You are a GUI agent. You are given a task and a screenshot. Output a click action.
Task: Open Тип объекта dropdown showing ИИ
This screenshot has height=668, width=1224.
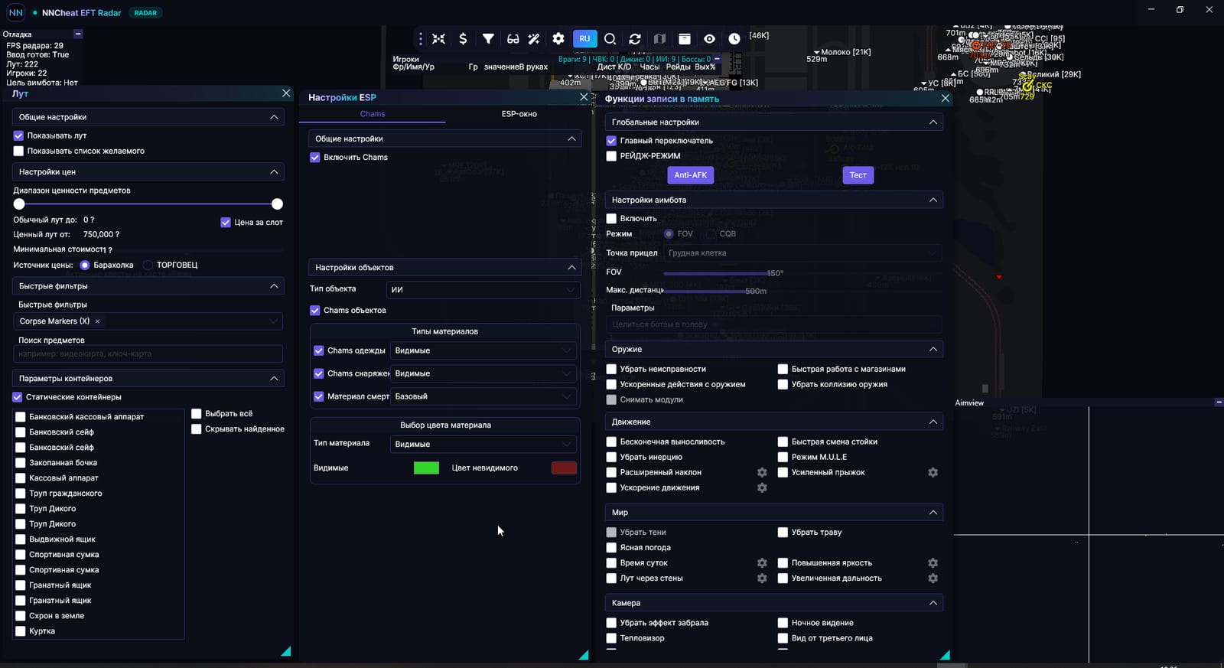click(x=483, y=290)
